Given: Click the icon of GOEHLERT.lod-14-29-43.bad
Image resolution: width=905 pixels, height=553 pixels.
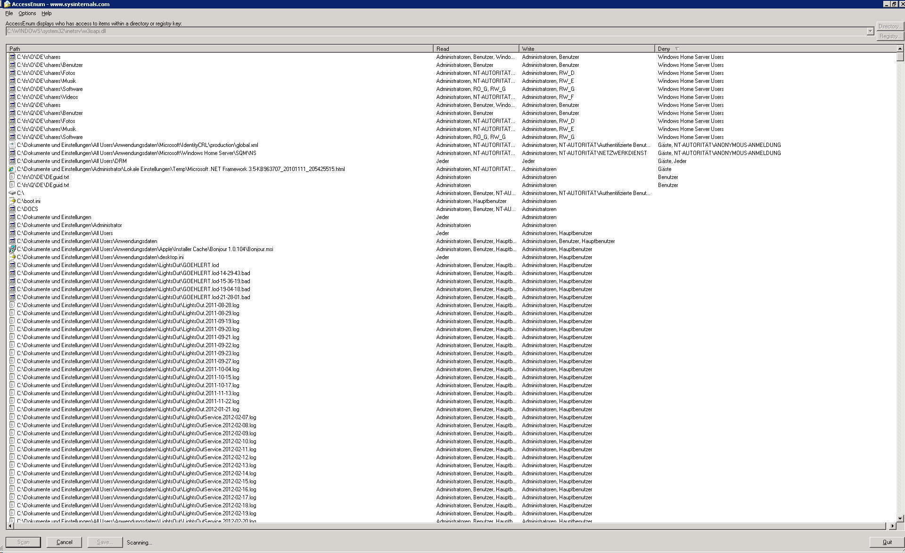Looking at the screenshot, I should [x=12, y=273].
